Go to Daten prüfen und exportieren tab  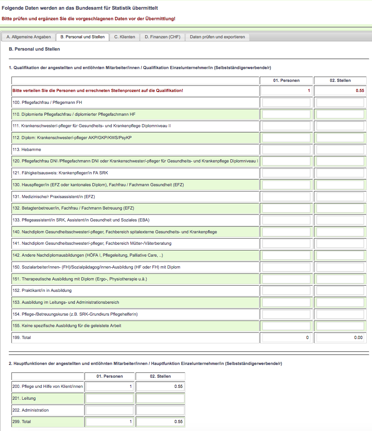217,37
